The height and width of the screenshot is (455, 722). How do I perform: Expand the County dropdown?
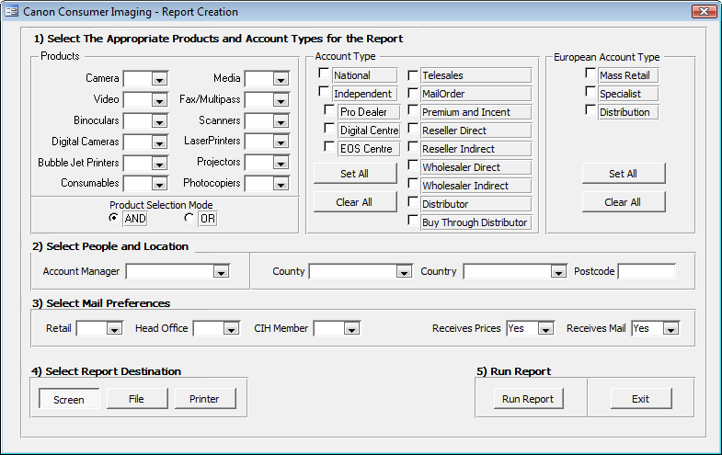[404, 272]
